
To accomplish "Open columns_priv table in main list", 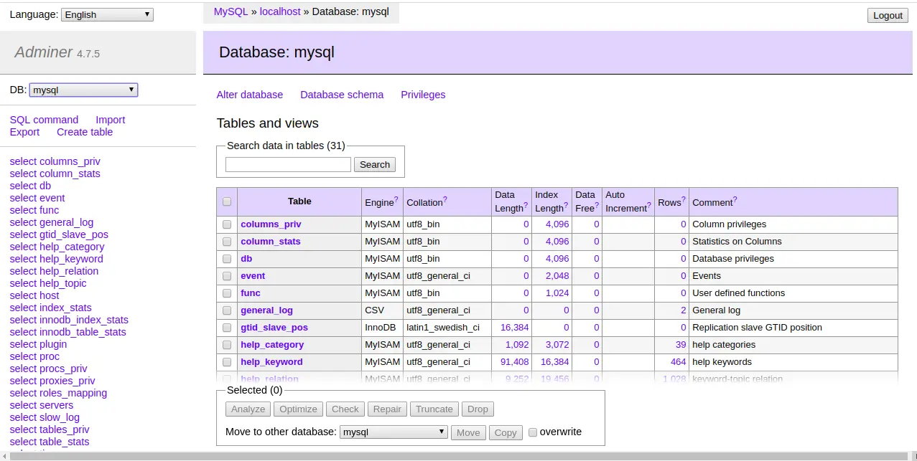I will coord(271,224).
